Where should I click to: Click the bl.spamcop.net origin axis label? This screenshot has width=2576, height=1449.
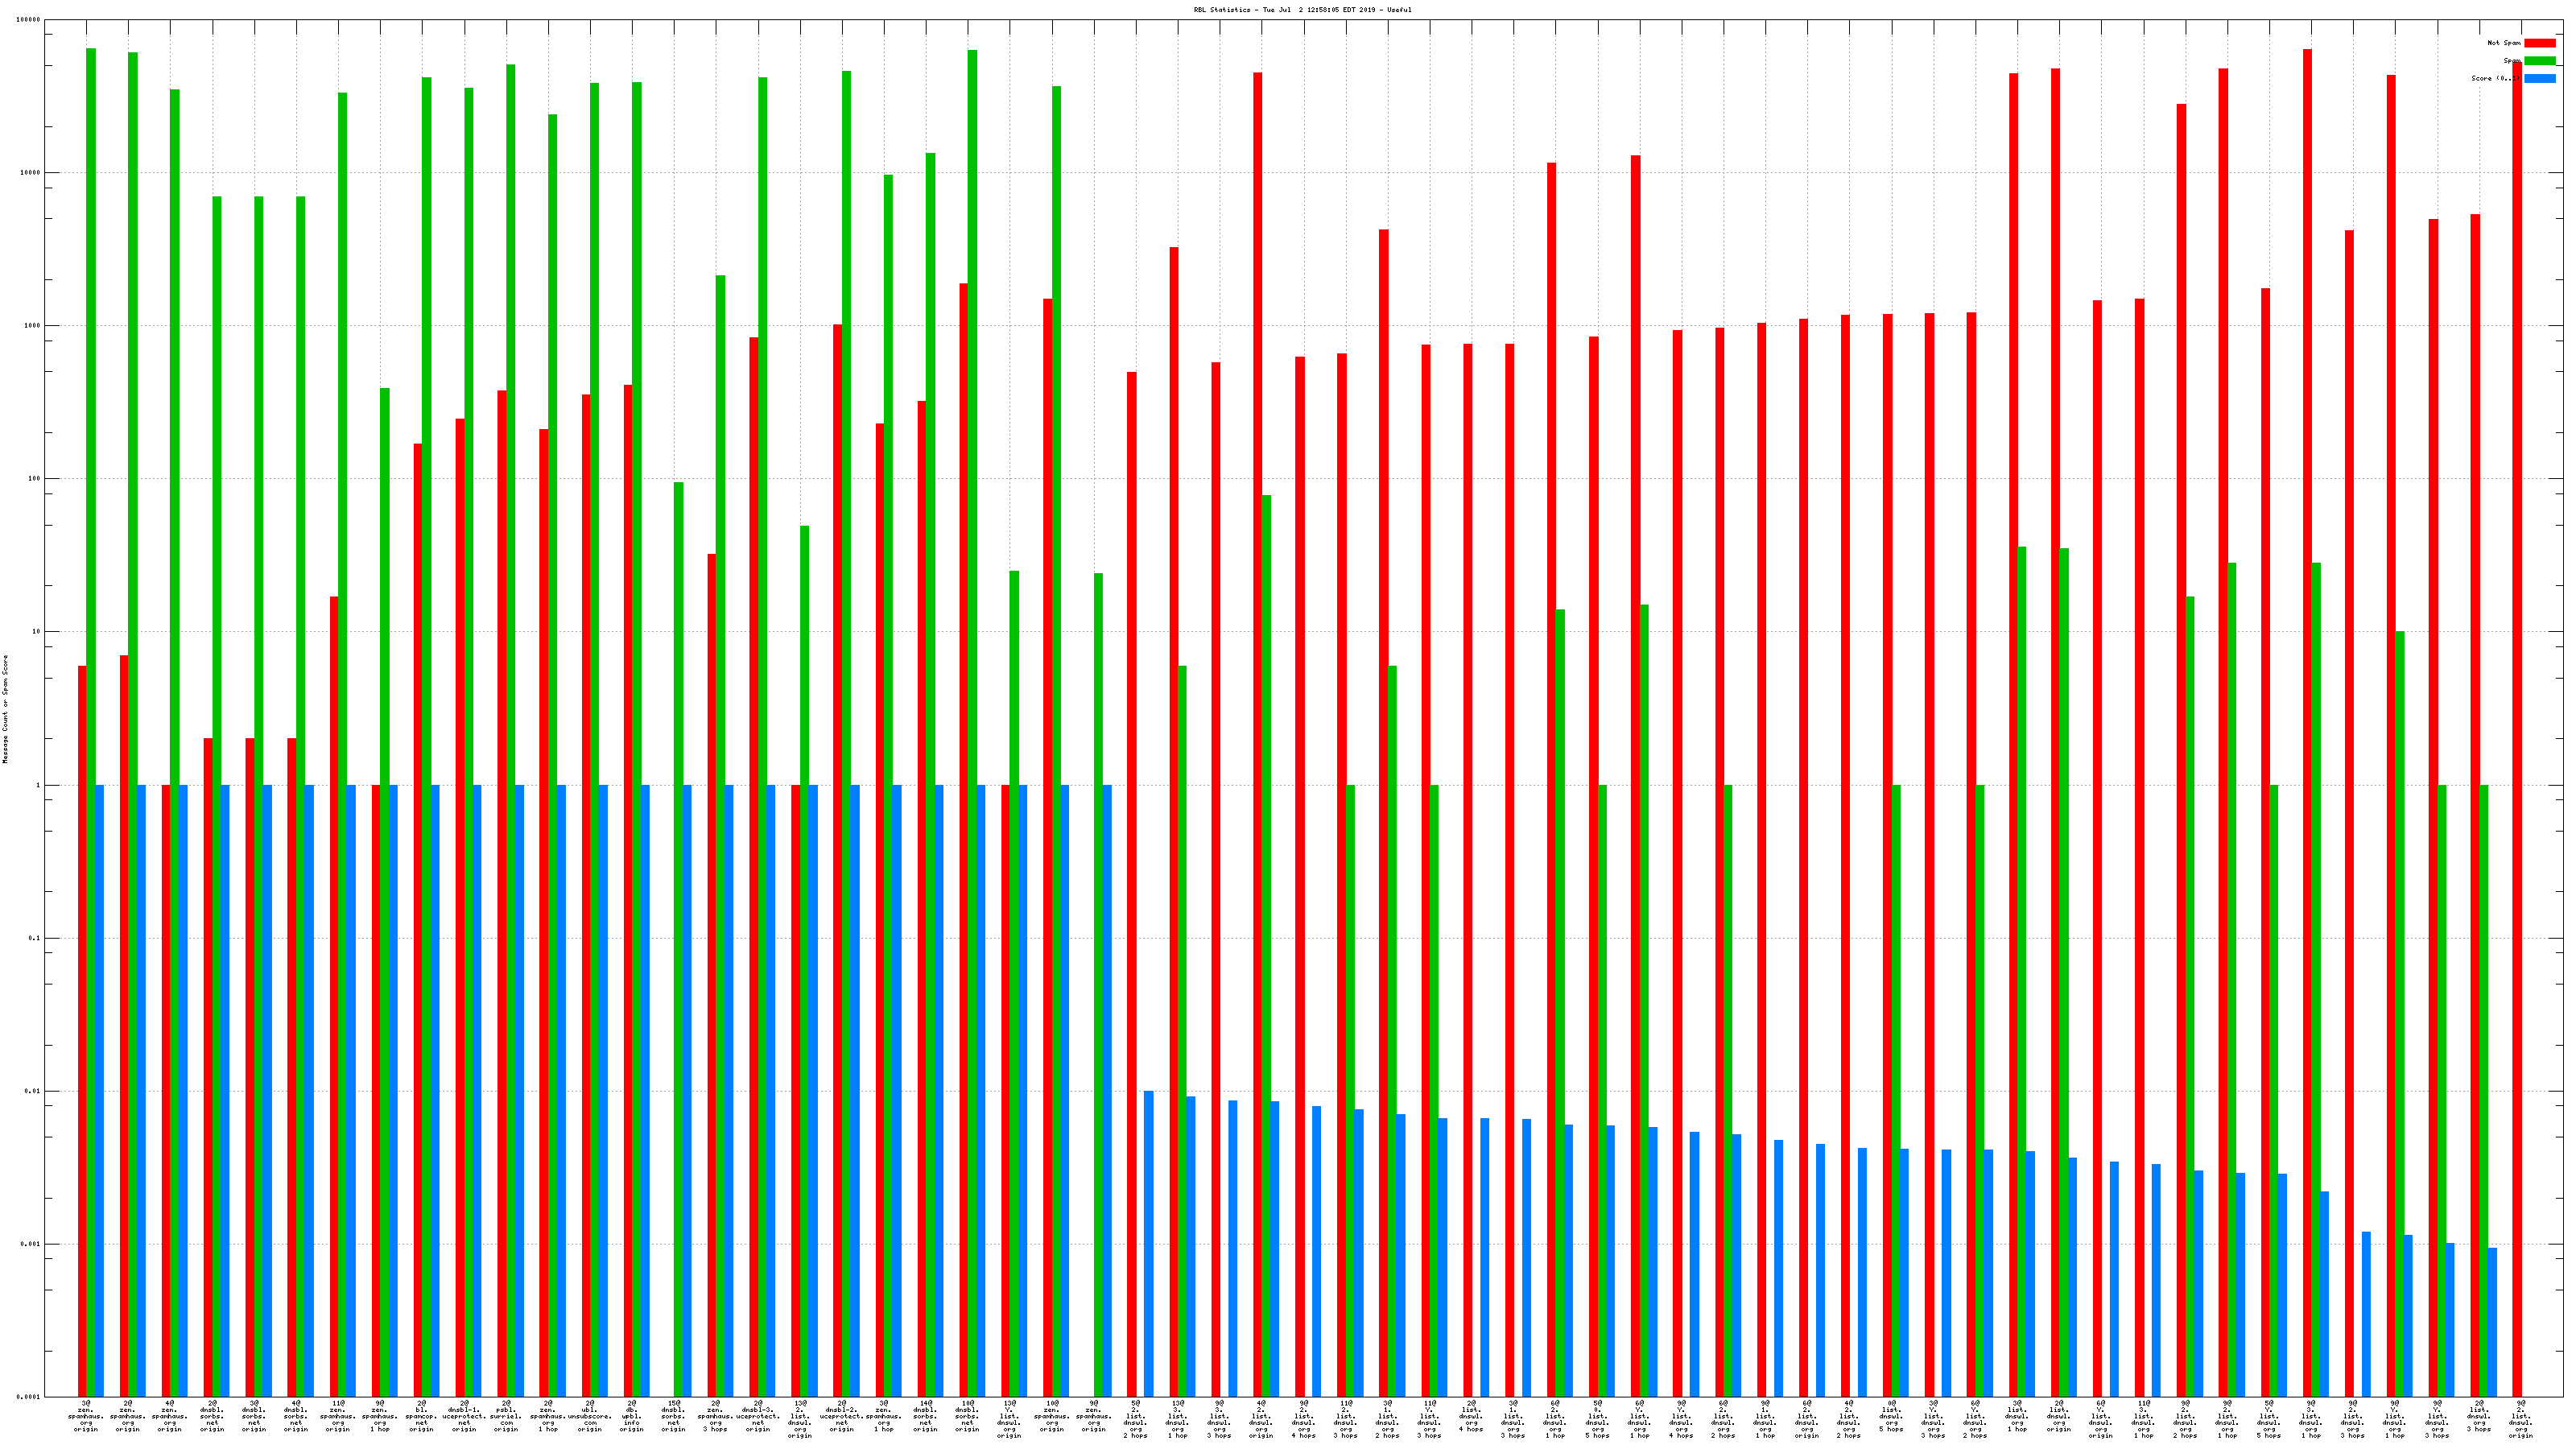(x=421, y=1416)
